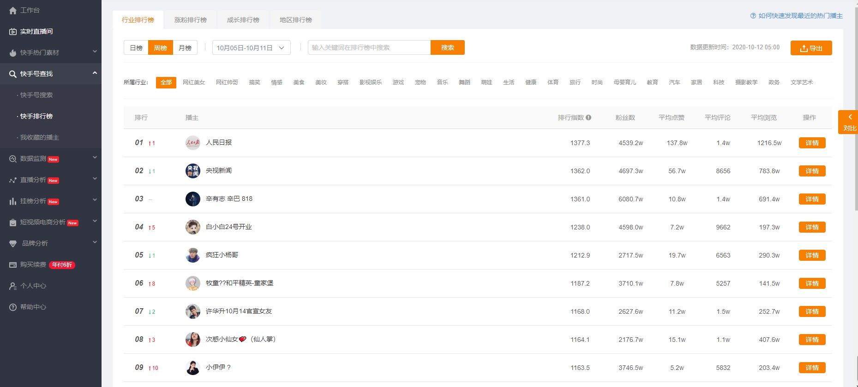Expand 直播分析 sidebar chevron
The width and height of the screenshot is (858, 387).
pyautogui.click(x=95, y=179)
